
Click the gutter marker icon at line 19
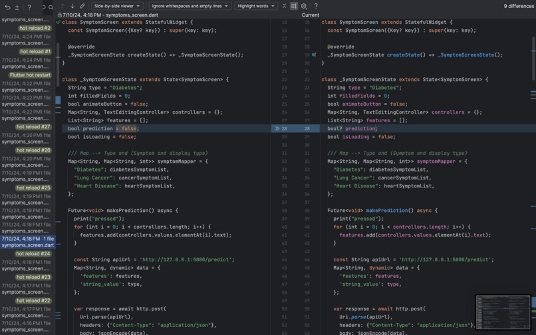(314, 55)
